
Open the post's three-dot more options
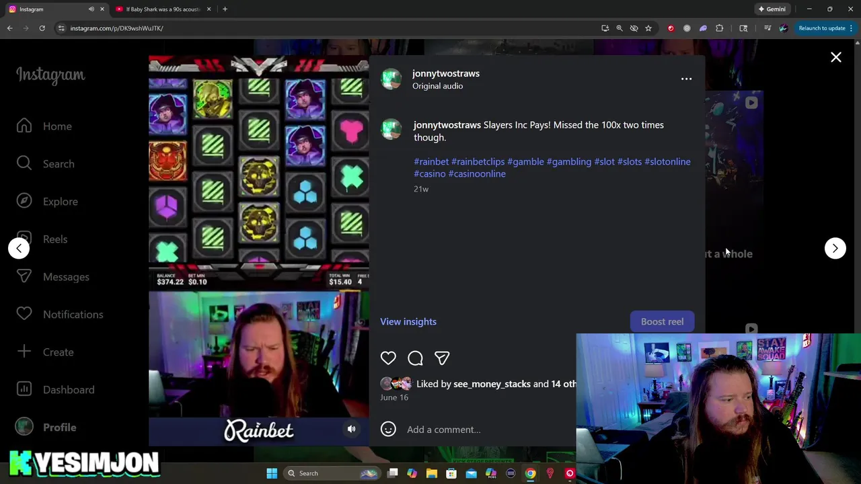tap(686, 79)
